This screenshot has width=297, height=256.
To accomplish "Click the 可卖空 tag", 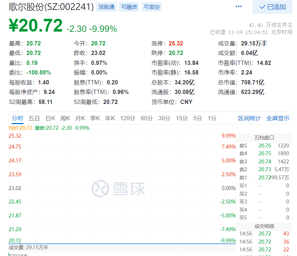I will coord(152,7).
